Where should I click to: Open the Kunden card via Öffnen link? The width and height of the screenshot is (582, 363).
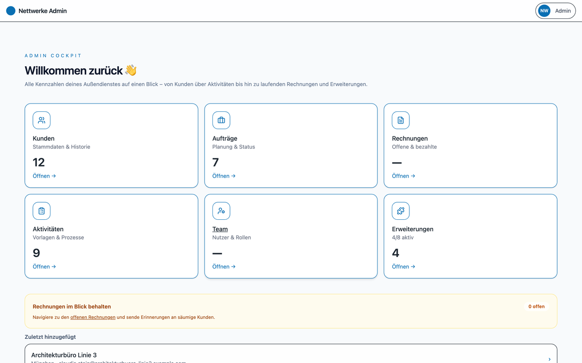point(44,176)
